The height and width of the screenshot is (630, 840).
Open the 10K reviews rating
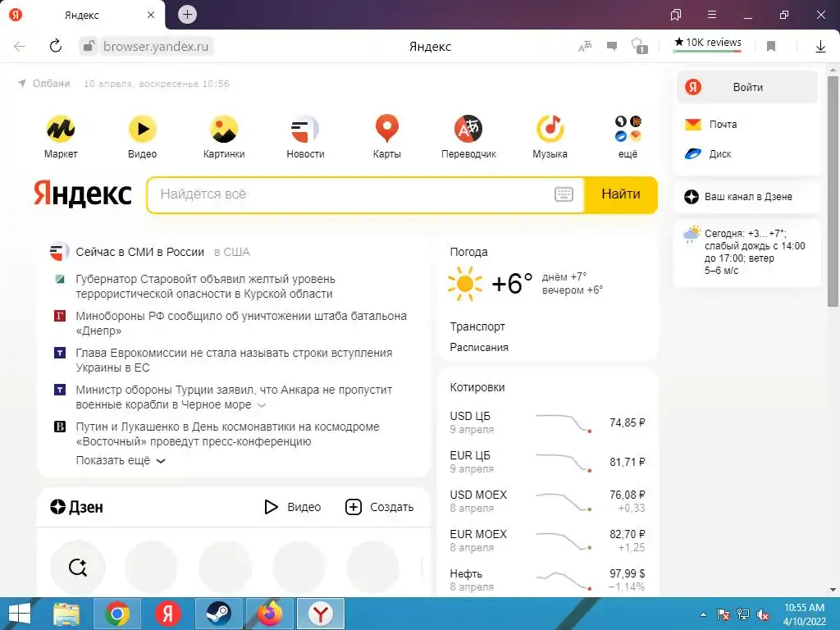[x=708, y=43]
